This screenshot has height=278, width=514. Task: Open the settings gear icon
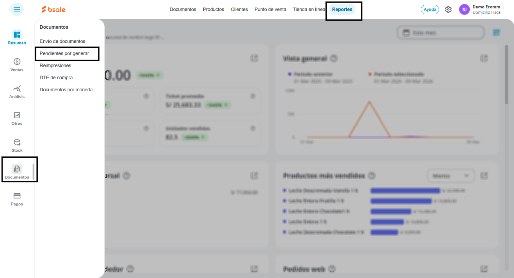[448, 9]
